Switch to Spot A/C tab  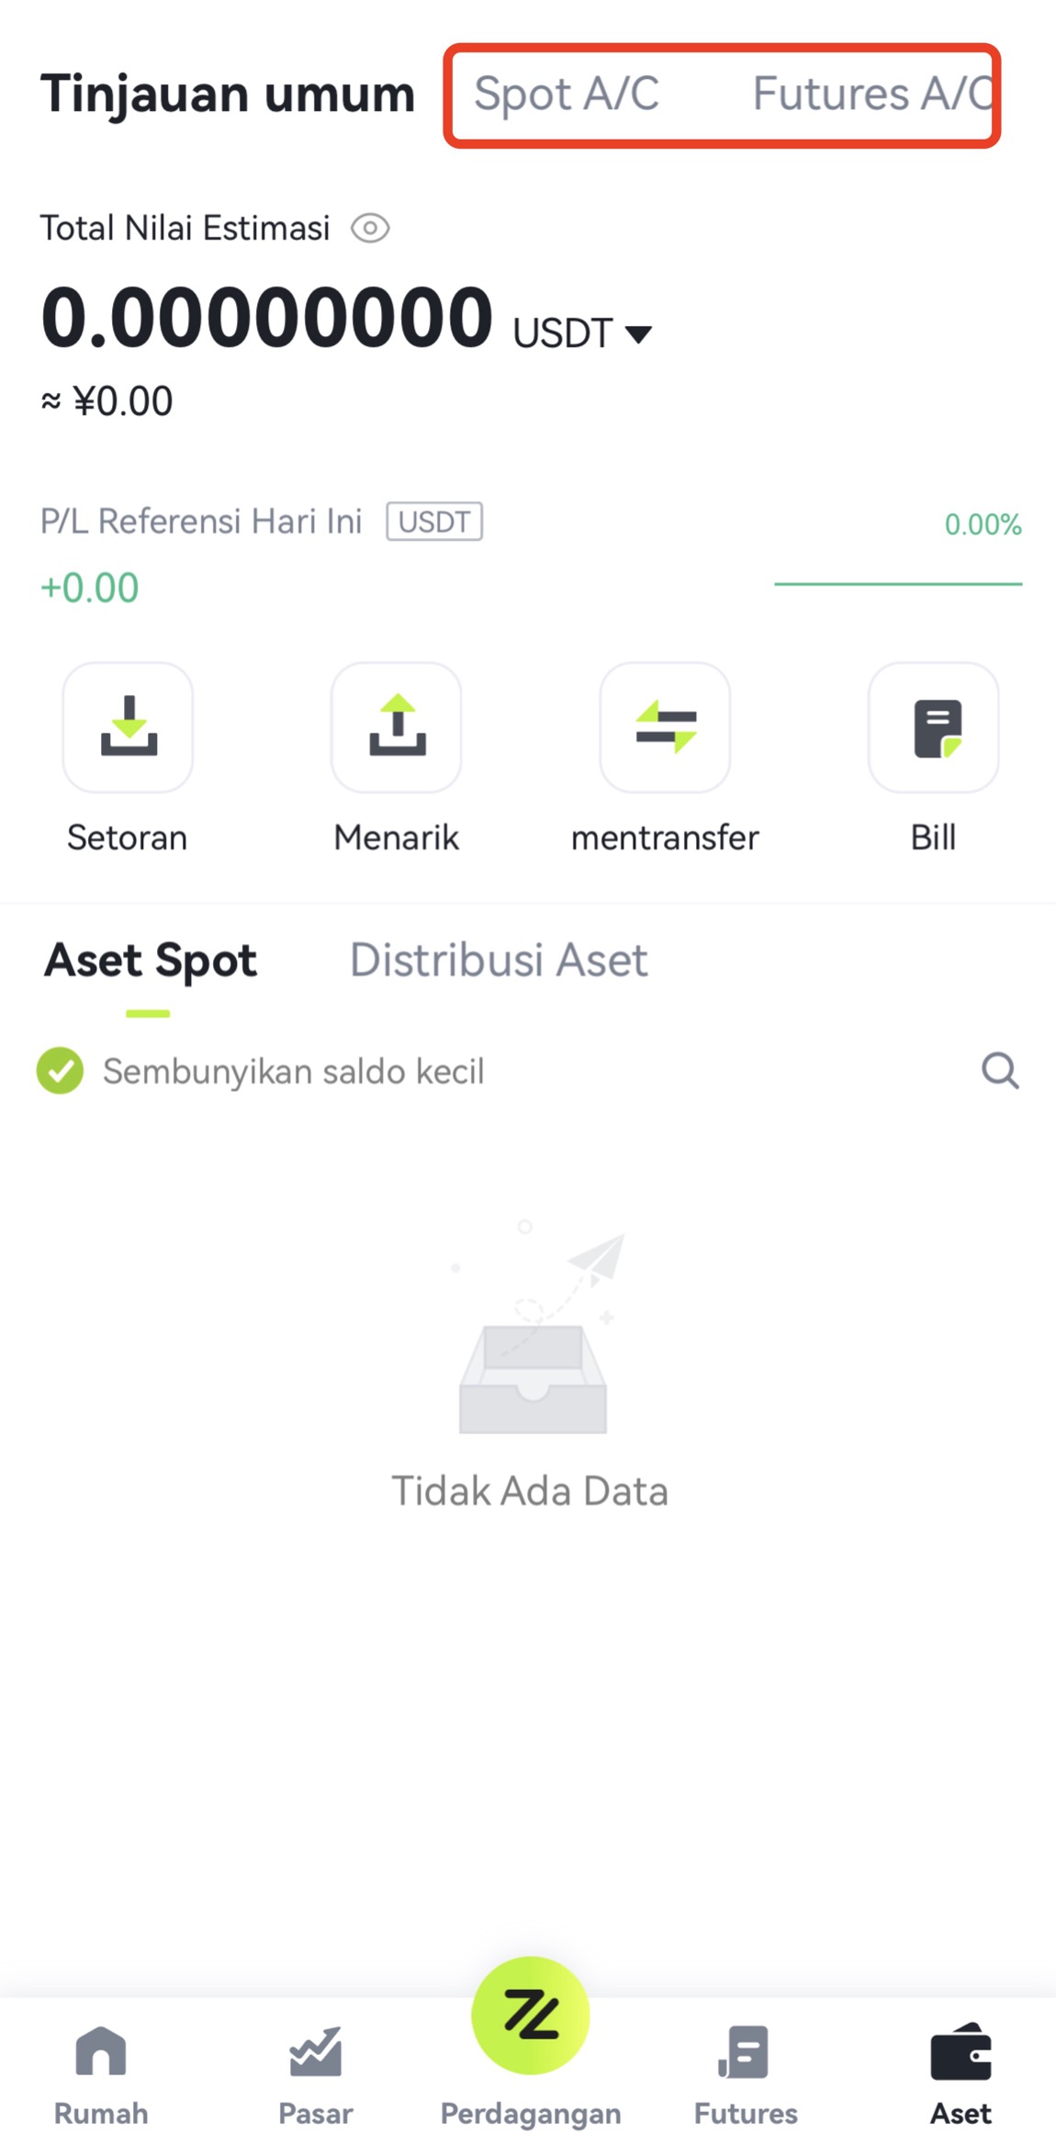click(x=567, y=94)
